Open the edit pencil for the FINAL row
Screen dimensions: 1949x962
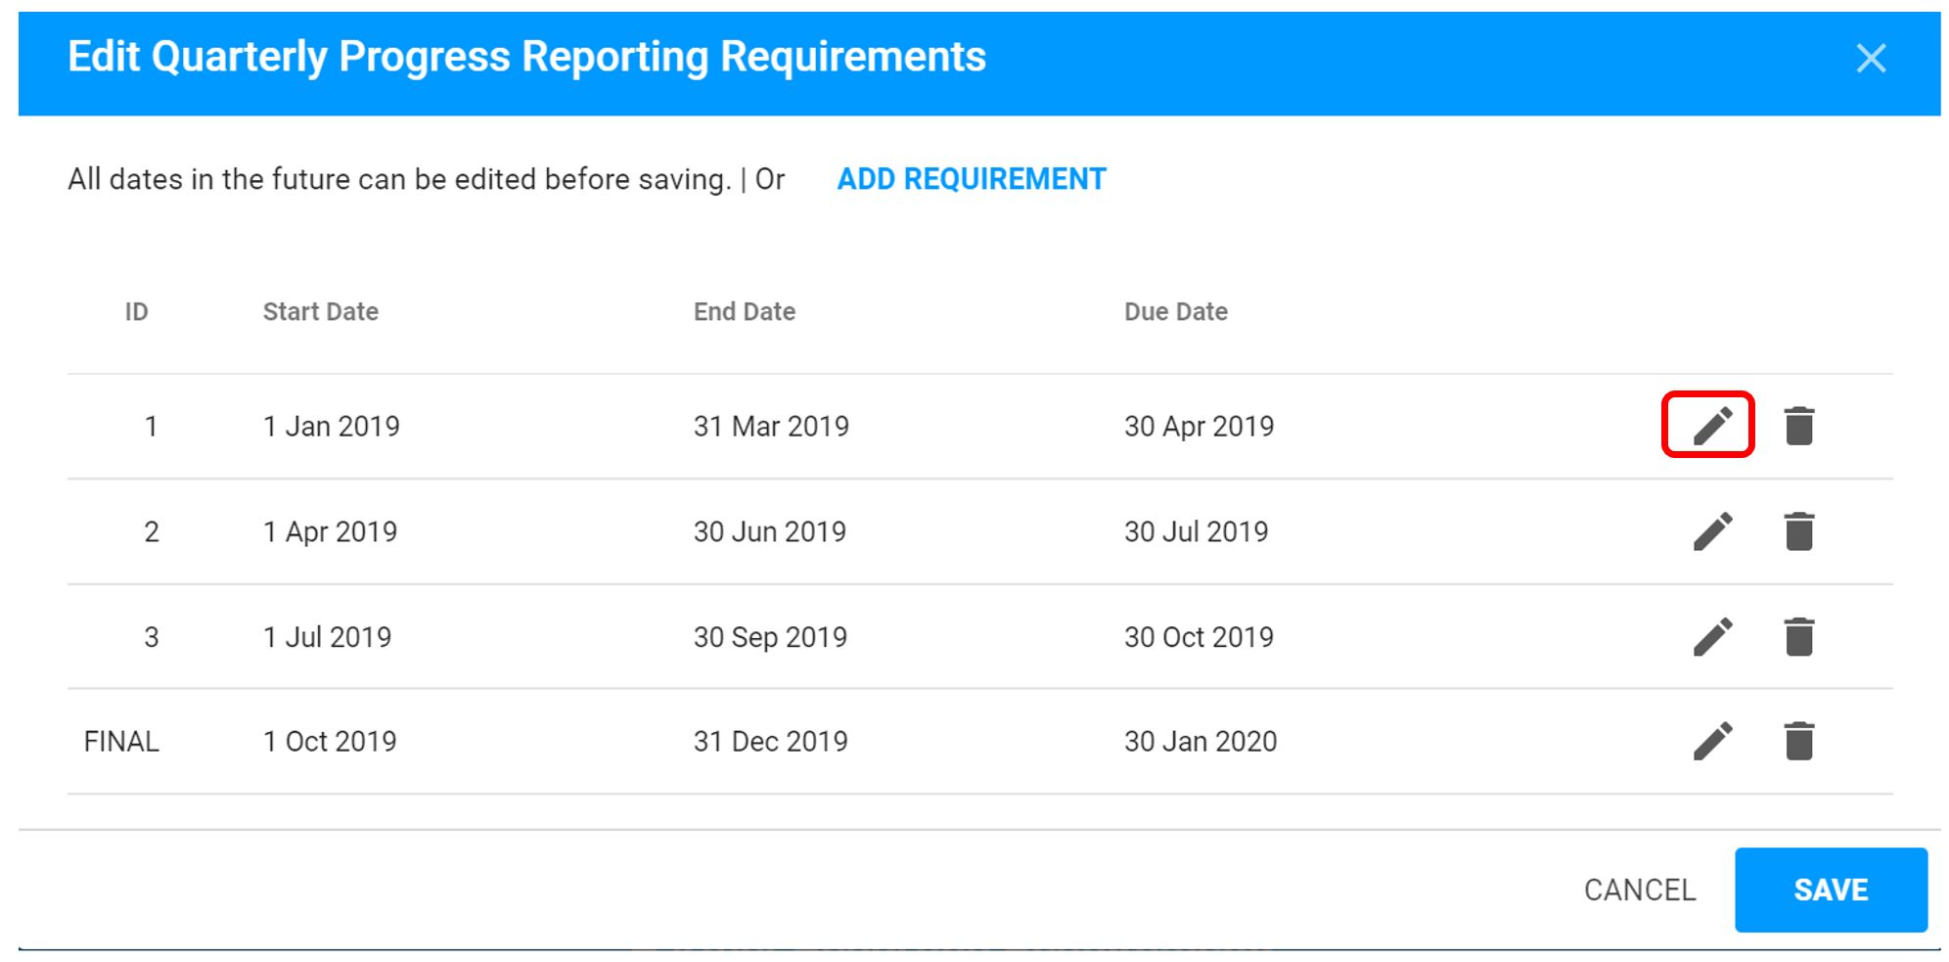(1714, 741)
